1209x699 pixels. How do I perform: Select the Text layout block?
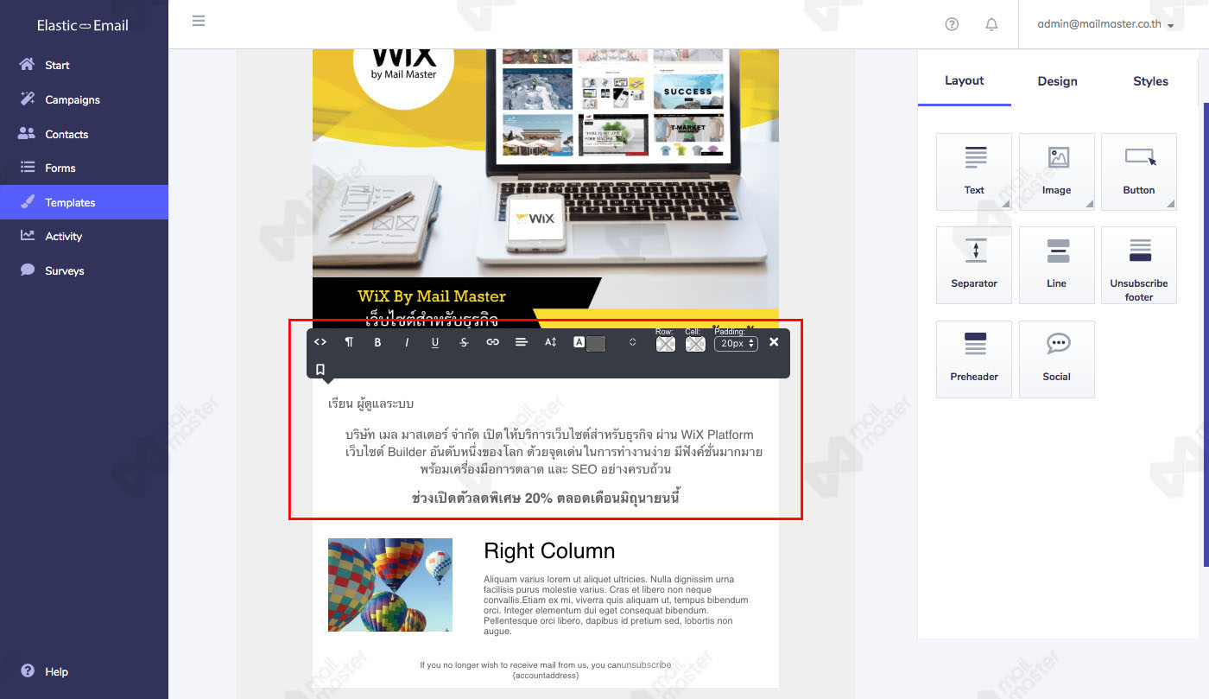[974, 171]
